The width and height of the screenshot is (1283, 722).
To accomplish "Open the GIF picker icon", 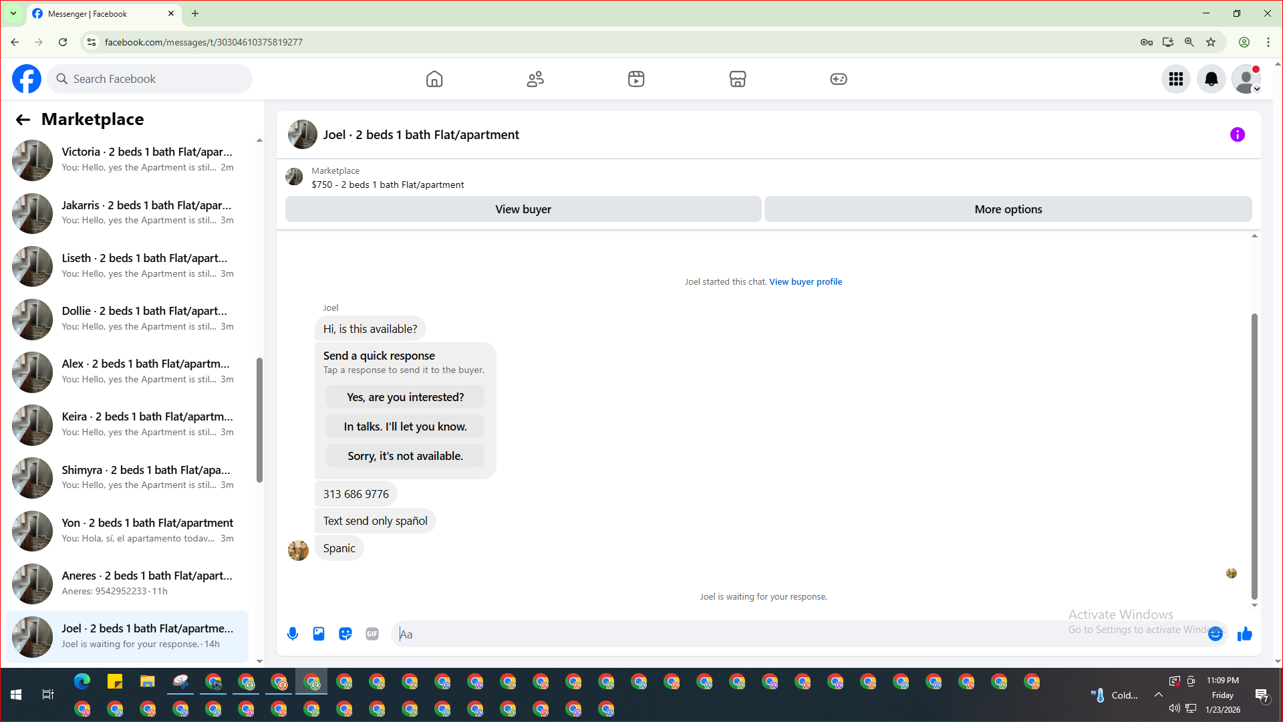I will coord(372,634).
